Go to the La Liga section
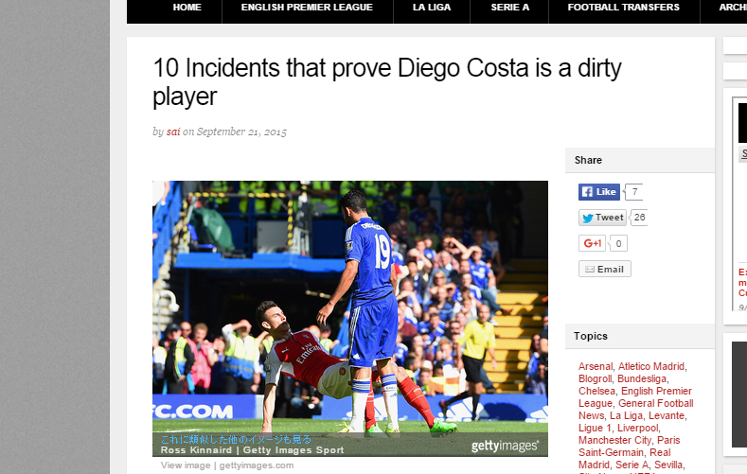 click(x=432, y=8)
